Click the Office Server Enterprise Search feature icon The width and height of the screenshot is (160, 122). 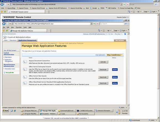click(x=25, y=70)
